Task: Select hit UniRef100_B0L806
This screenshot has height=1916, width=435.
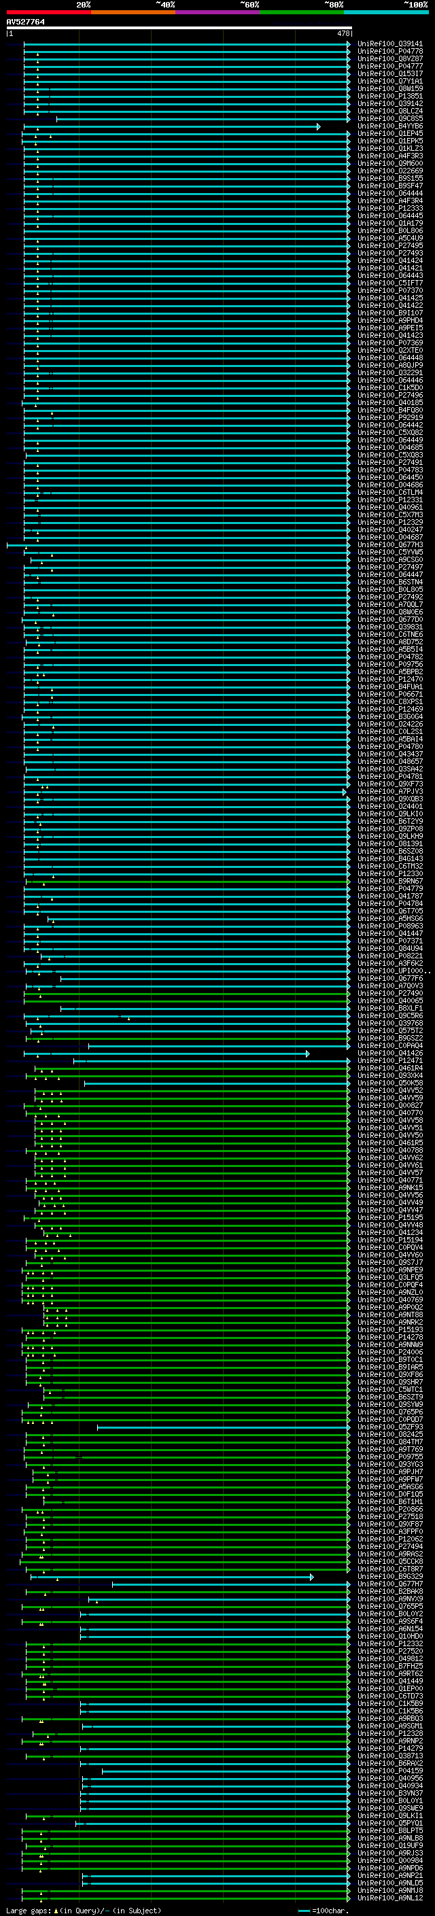Action: click(390, 230)
